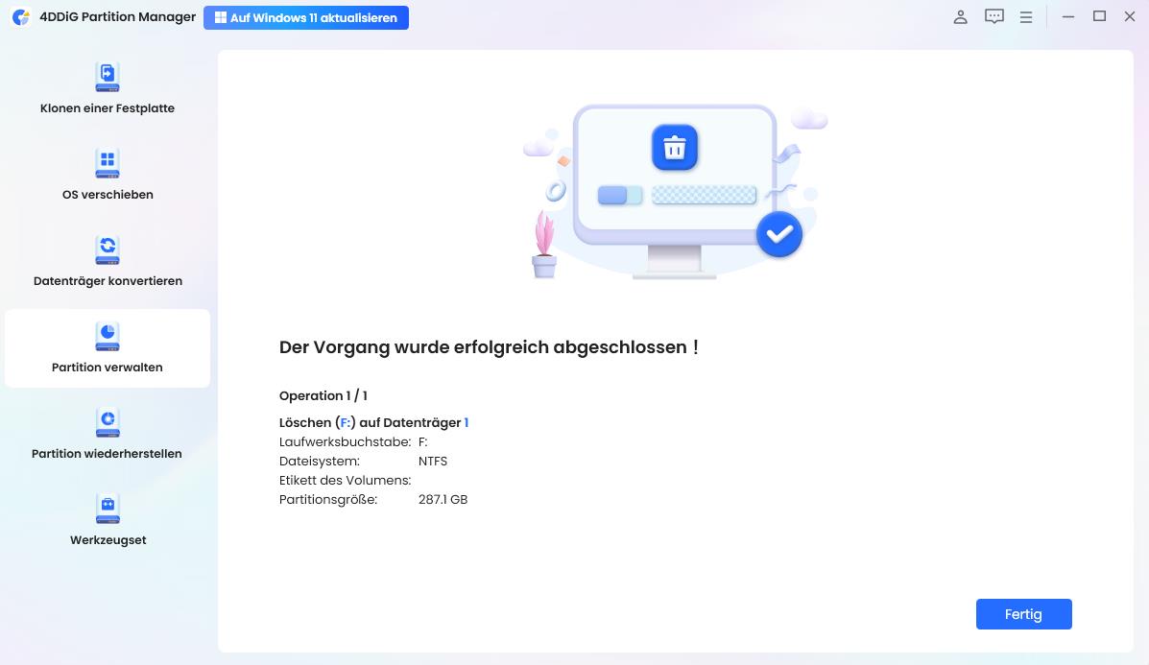Open the Klonen einer Festplatte tool
Image resolution: width=1149 pixels, height=665 pixels.
107,88
